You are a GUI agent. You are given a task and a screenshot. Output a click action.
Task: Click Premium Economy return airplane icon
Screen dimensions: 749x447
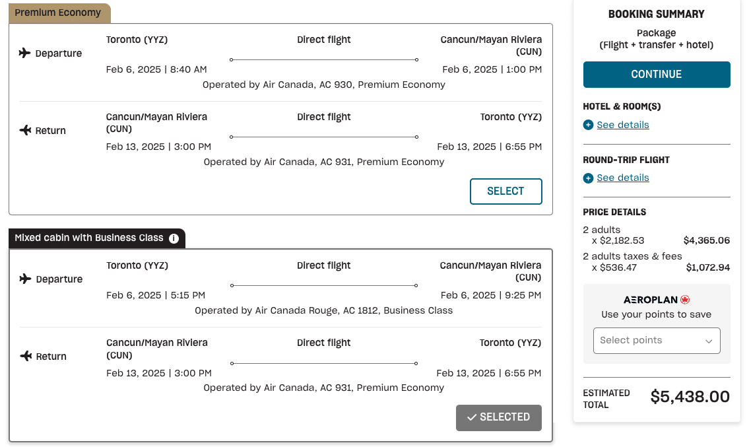[25, 131]
